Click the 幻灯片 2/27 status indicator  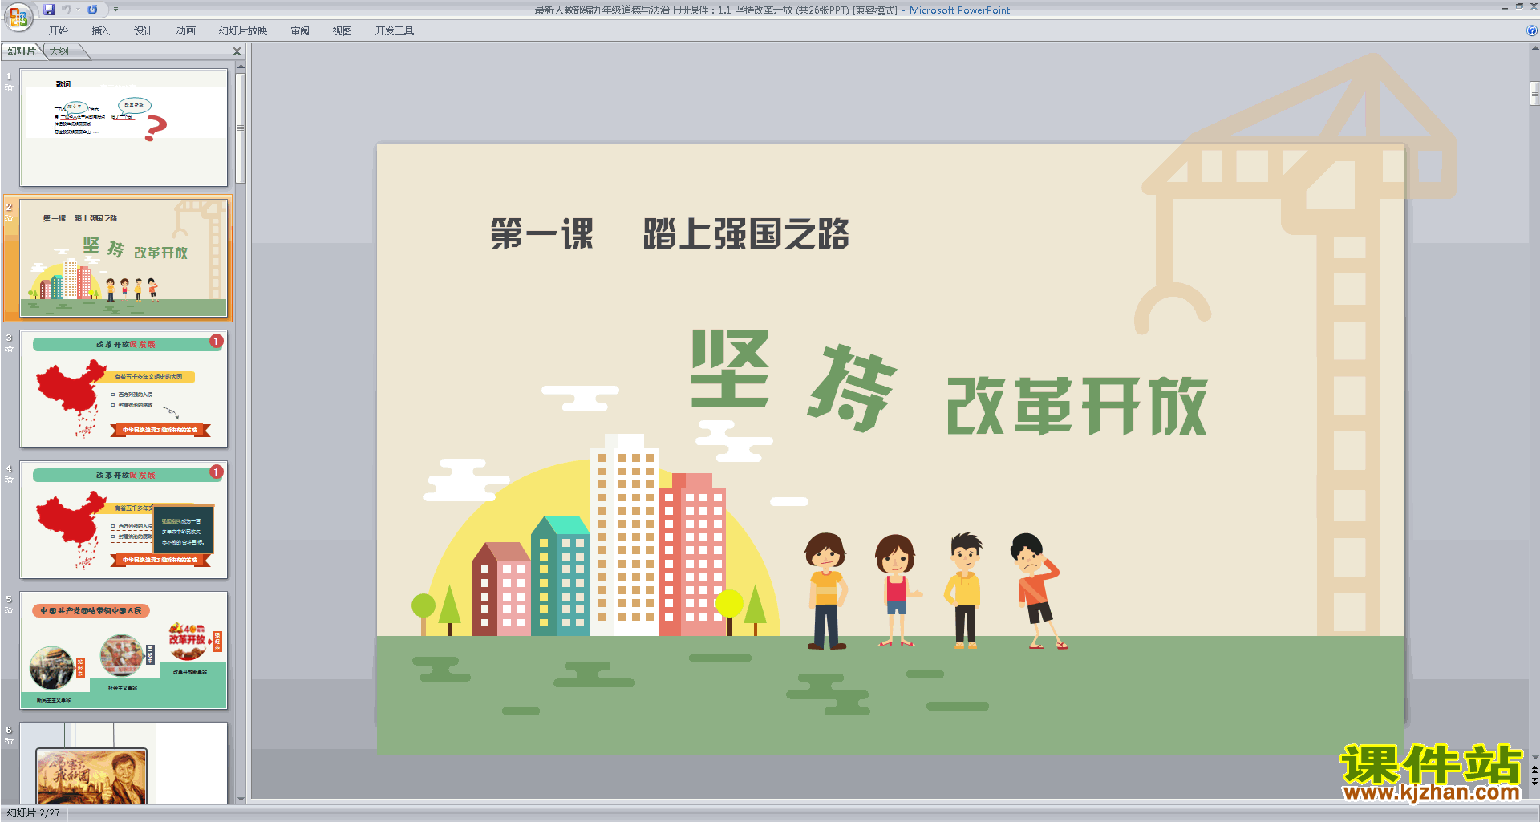click(x=34, y=813)
